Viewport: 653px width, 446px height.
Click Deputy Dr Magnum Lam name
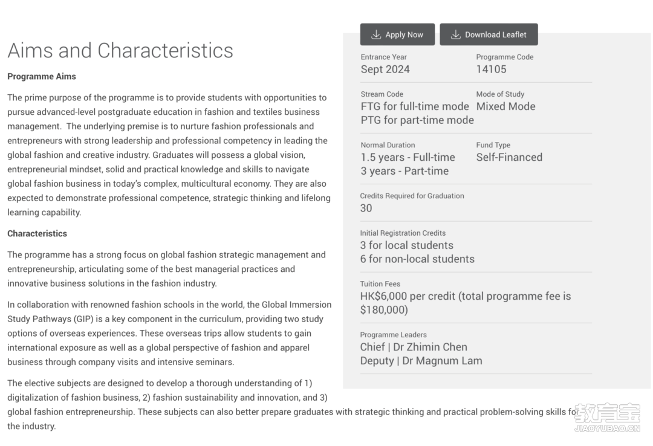[x=421, y=361]
